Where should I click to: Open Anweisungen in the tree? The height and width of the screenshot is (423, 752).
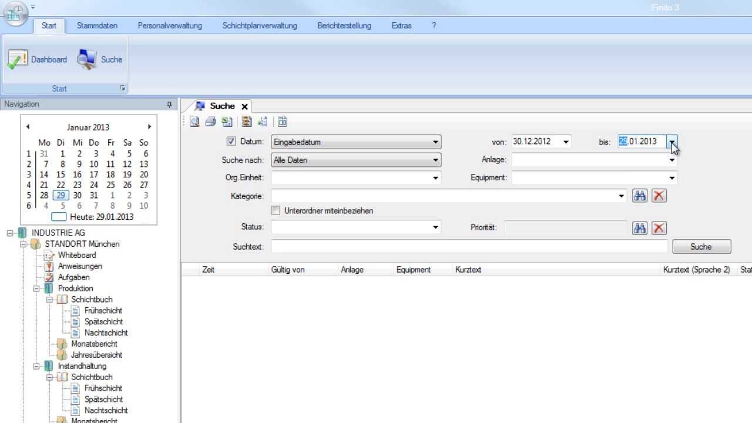(x=80, y=266)
